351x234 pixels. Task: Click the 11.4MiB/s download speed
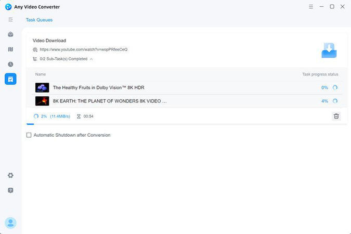click(60, 116)
